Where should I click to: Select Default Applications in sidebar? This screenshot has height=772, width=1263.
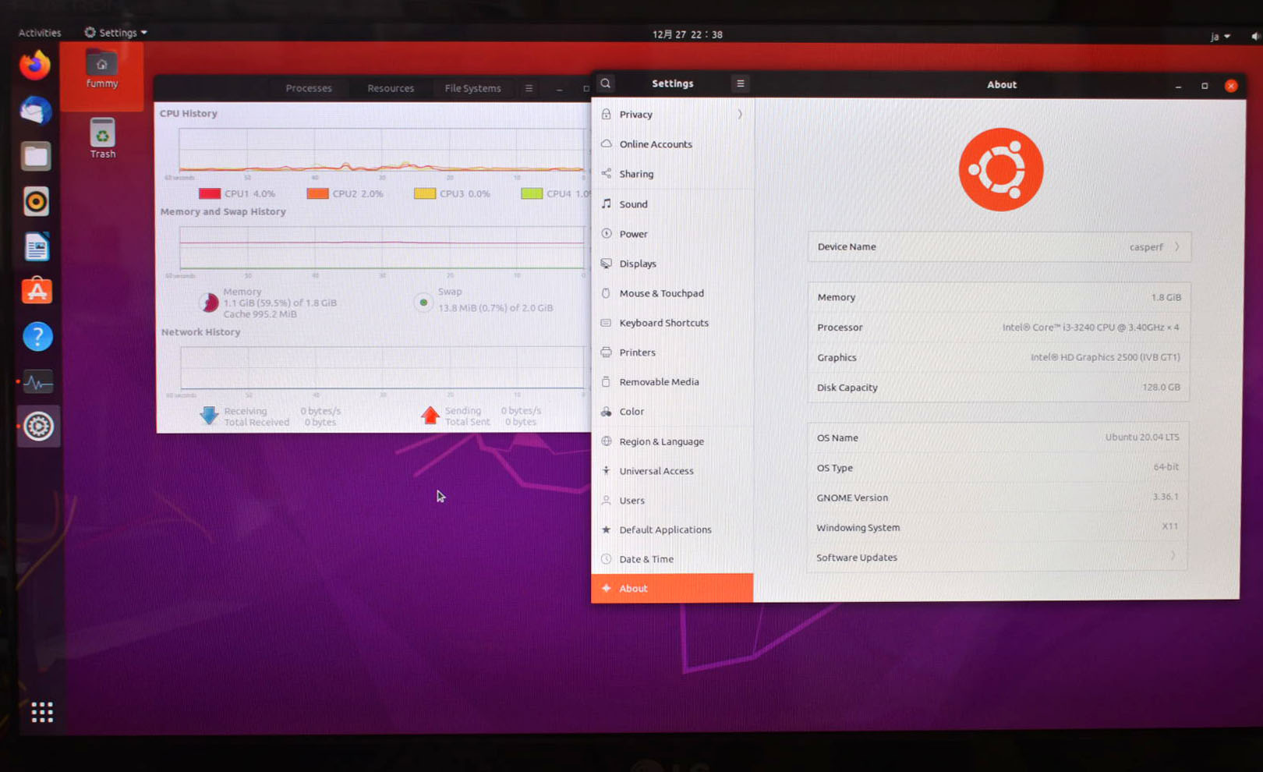[673, 529]
